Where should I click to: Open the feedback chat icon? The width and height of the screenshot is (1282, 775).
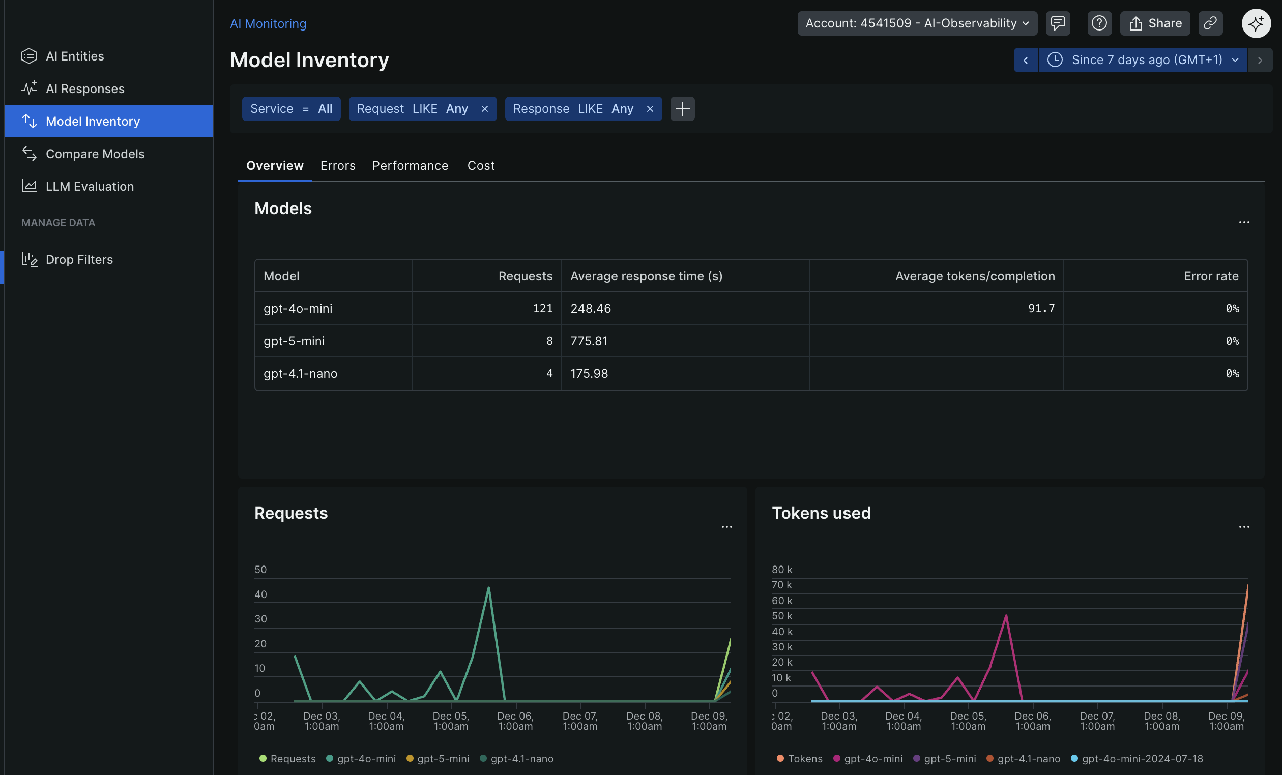(x=1058, y=23)
